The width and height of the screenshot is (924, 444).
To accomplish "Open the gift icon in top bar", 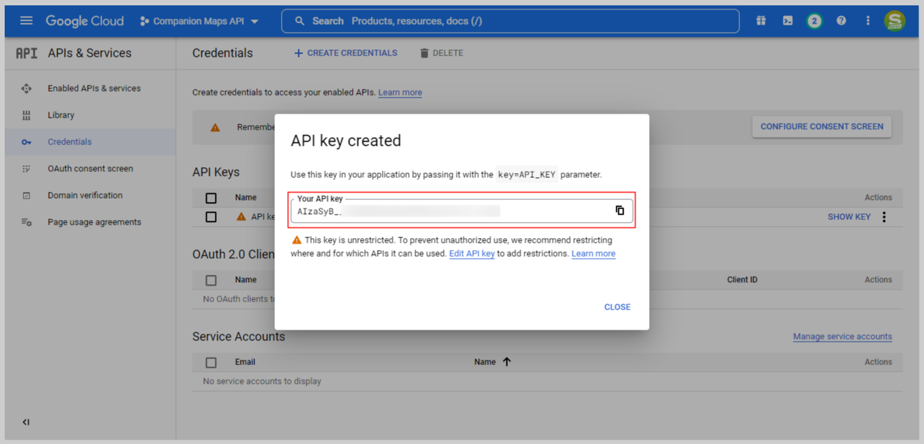I will click(761, 21).
